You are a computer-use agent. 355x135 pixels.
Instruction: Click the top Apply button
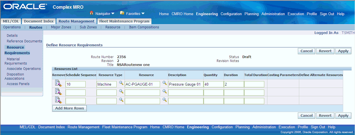343,51
